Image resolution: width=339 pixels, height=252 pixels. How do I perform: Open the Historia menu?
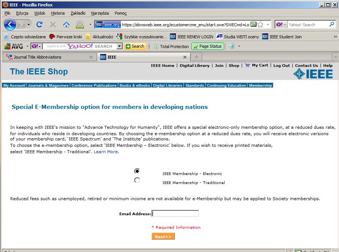[58, 13]
